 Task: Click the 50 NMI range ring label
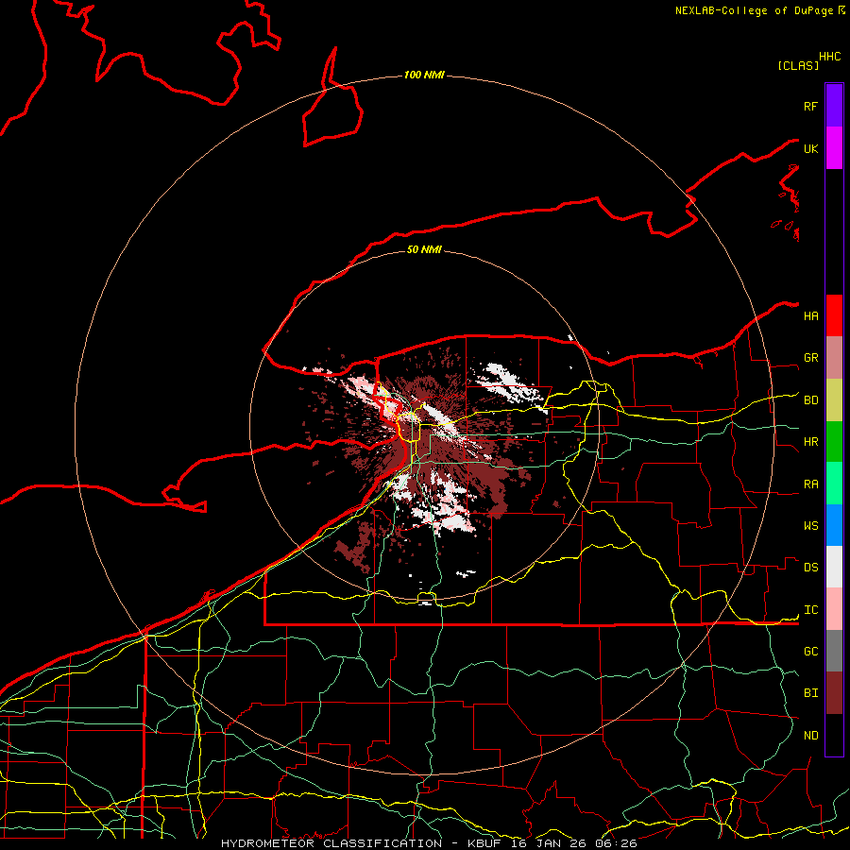tap(424, 249)
